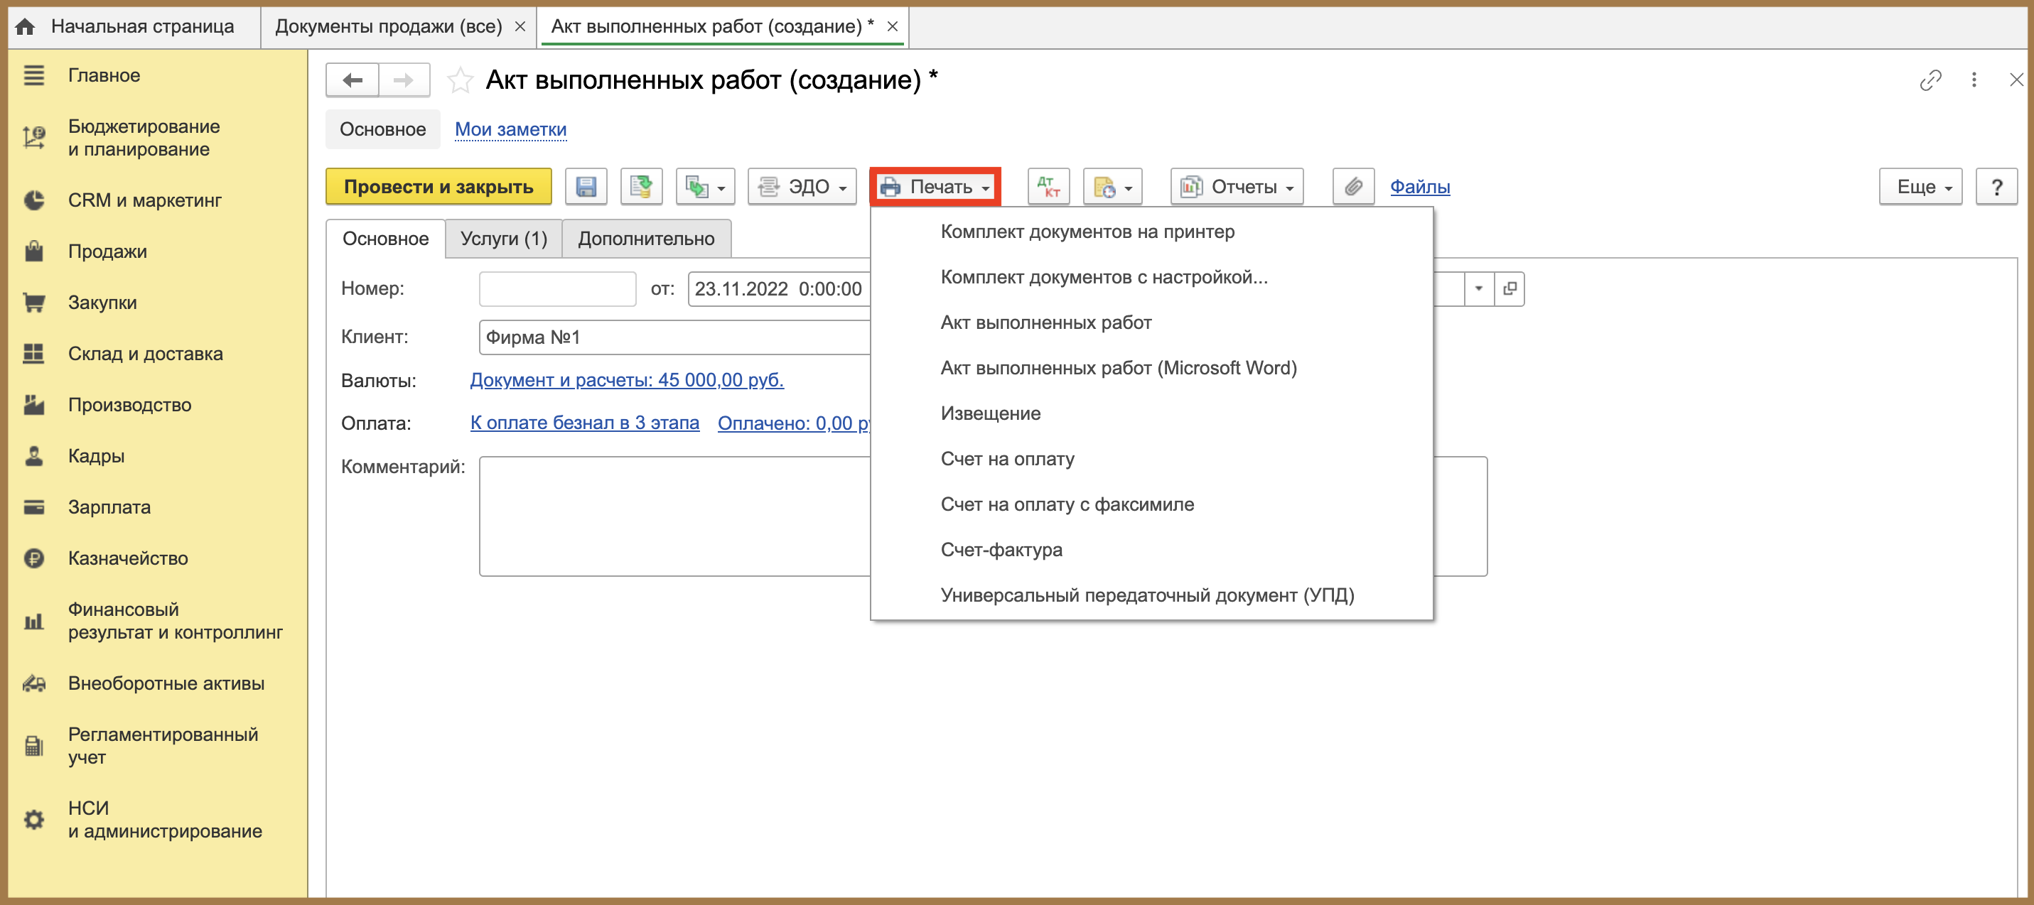Screen dimensions: 2034x905
Task: Open dropdown arrow of the field beside the date
Action: pos(1479,289)
